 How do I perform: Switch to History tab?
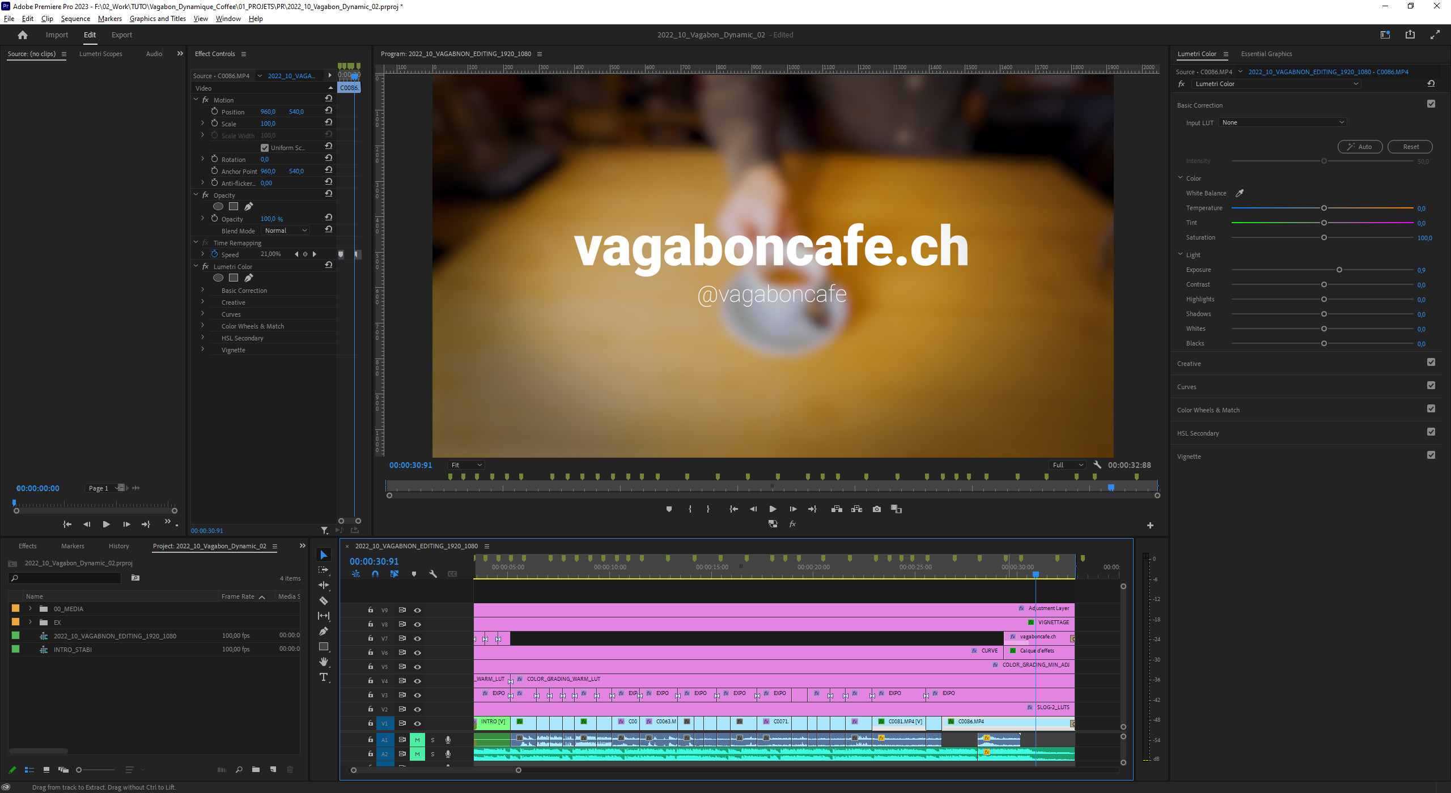tap(118, 546)
